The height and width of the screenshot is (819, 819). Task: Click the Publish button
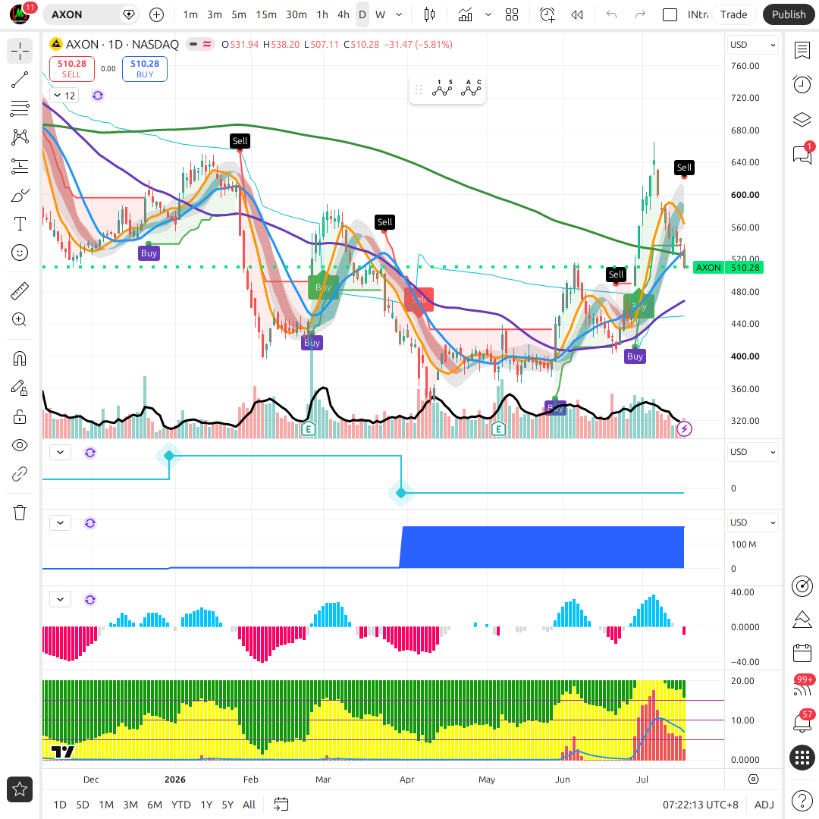coord(788,14)
